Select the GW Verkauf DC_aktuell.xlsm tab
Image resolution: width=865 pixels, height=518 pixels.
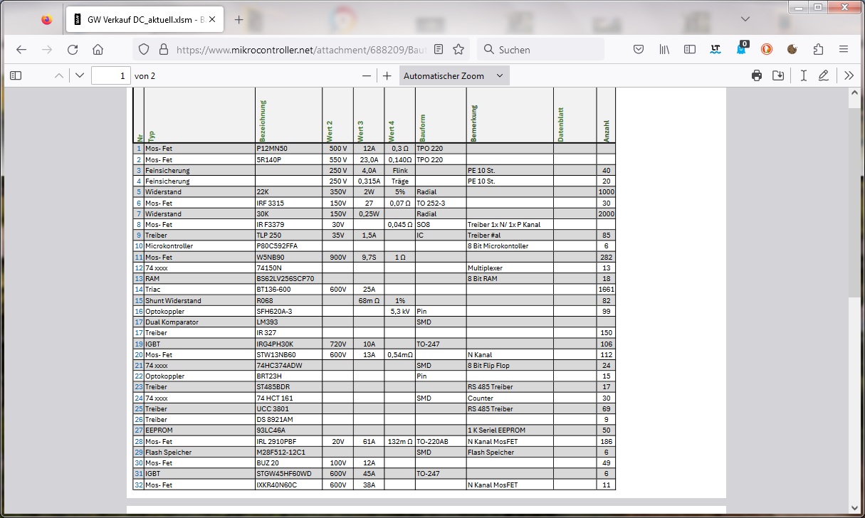(142, 20)
